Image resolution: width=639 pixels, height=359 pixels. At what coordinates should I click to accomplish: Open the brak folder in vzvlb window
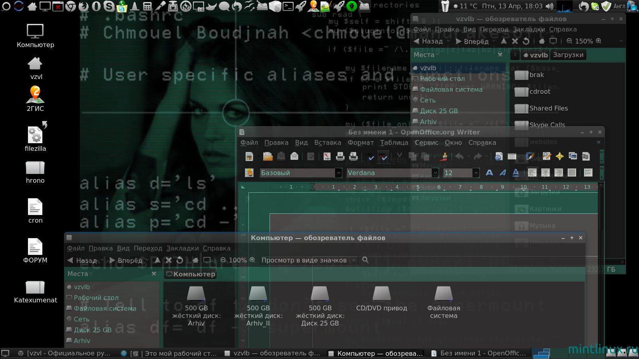click(529, 75)
